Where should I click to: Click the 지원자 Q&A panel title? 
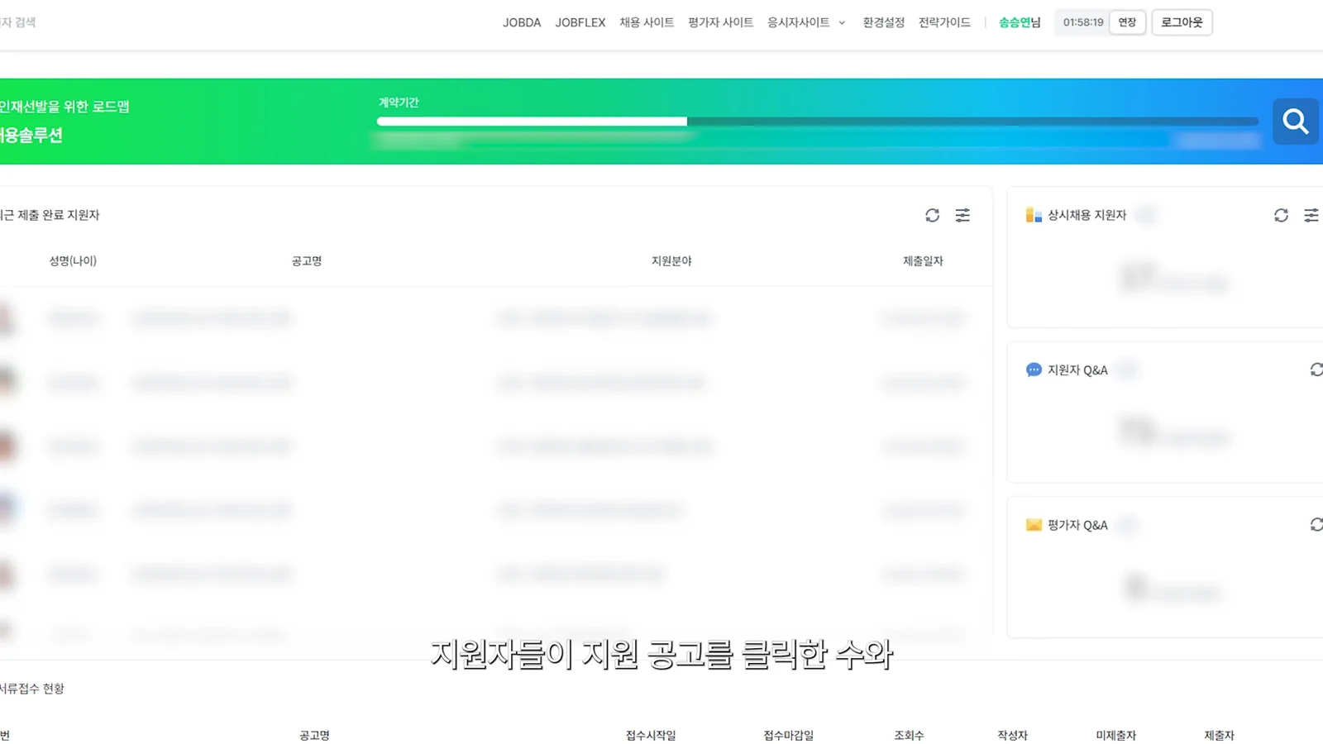[1077, 370]
